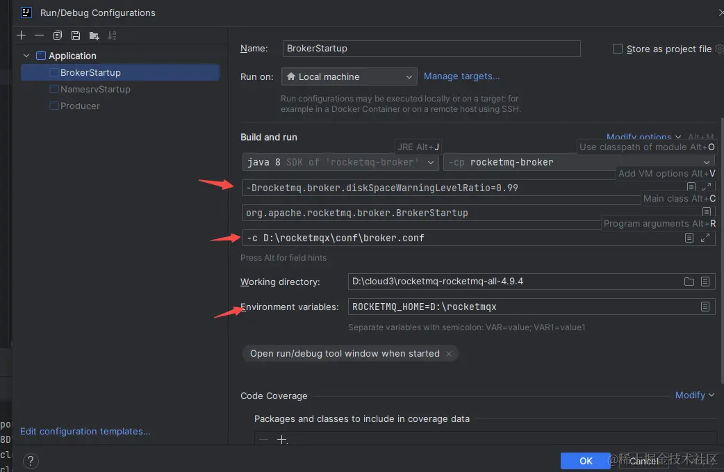Remove the selected coverage package entry
This screenshot has height=472, width=724.
click(263, 439)
